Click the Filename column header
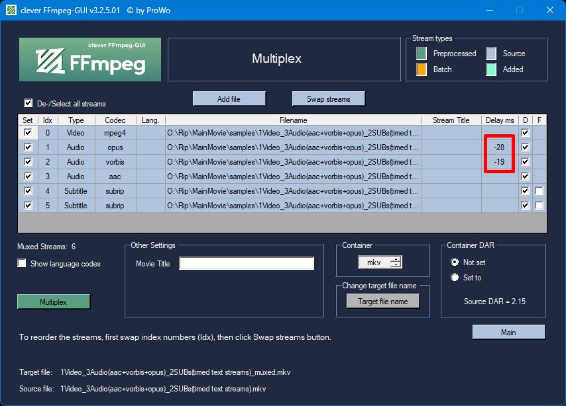The width and height of the screenshot is (566, 406). [x=294, y=120]
